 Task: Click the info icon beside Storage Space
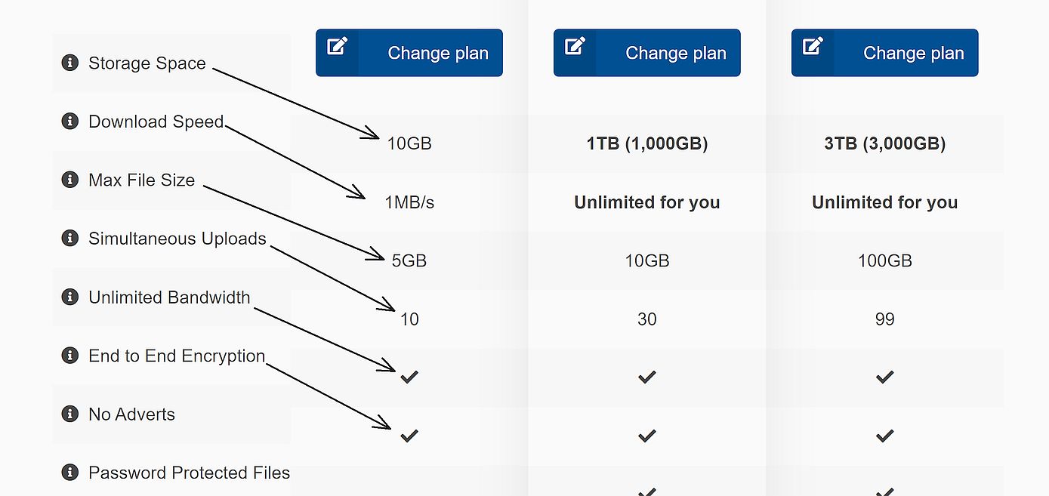pos(70,63)
